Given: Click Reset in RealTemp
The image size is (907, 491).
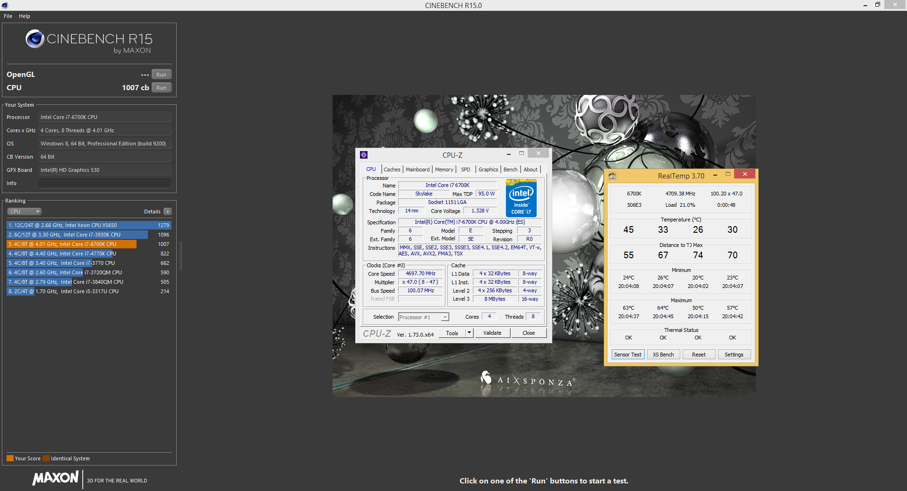Looking at the screenshot, I should 699,355.
